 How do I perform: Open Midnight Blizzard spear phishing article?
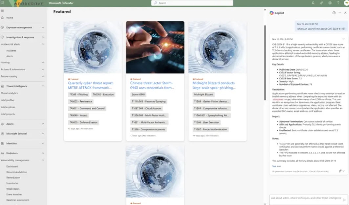click(x=214, y=85)
